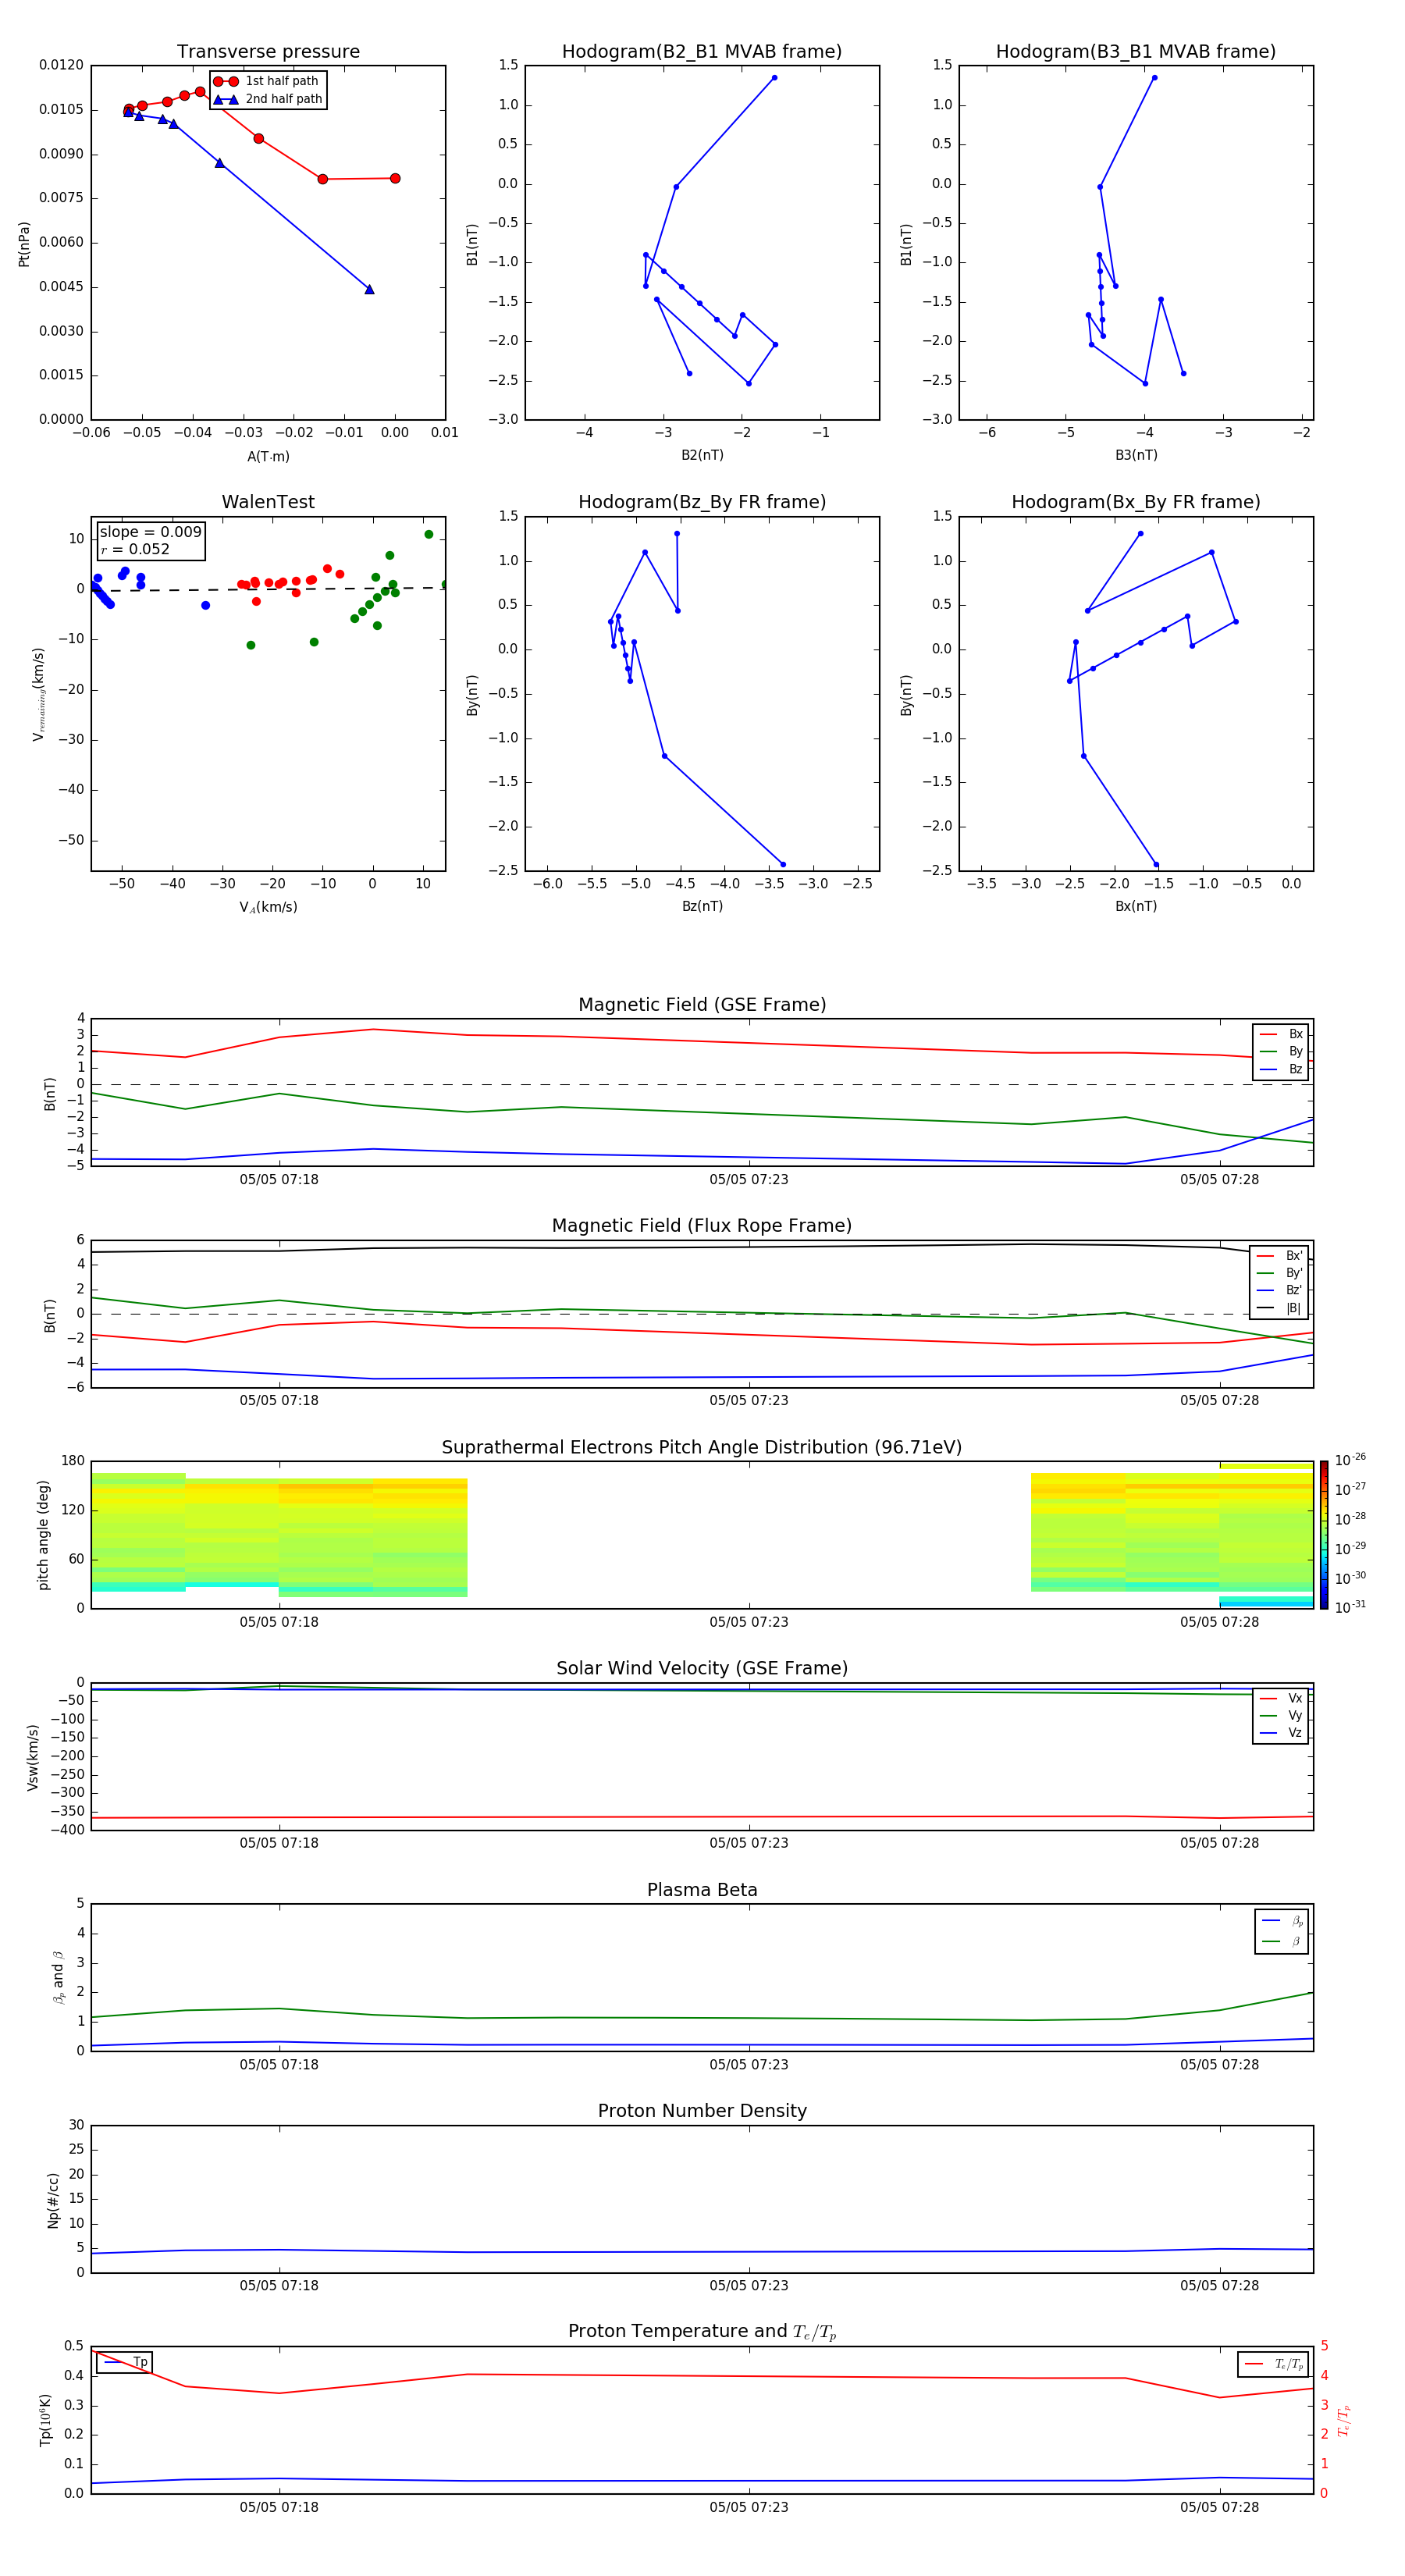Click the 'Bz(nT)' x-axis label
The image size is (1405, 2576).
click(702, 906)
